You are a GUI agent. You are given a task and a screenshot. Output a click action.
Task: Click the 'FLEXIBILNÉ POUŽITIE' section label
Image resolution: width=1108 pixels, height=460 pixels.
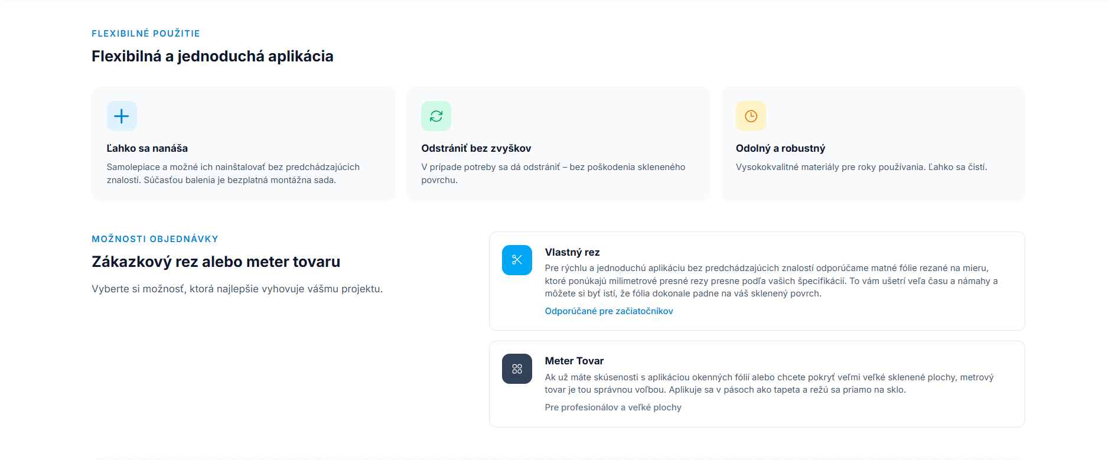[146, 34]
